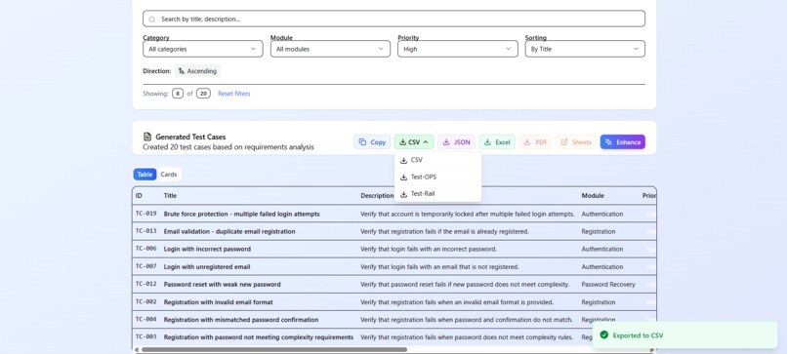The height and width of the screenshot is (354, 787).
Task: Export test cases as PDF
Action: coord(535,142)
